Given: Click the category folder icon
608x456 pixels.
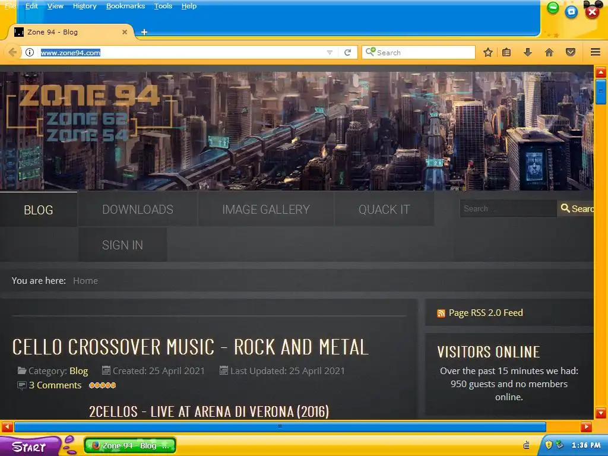Looking at the screenshot, I should [x=22, y=370].
